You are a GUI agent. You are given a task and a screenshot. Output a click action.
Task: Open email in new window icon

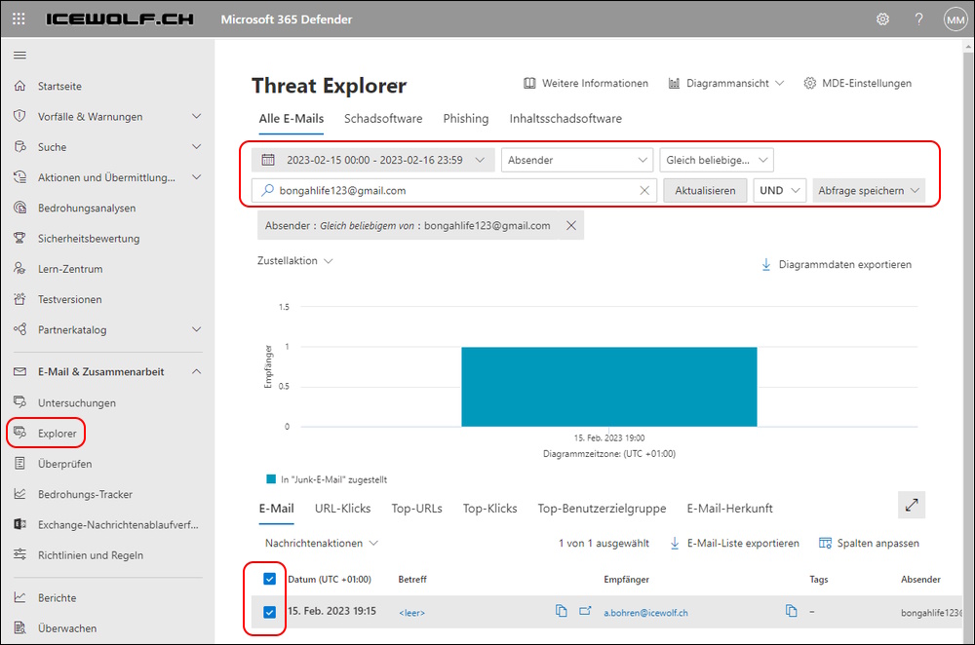(585, 611)
